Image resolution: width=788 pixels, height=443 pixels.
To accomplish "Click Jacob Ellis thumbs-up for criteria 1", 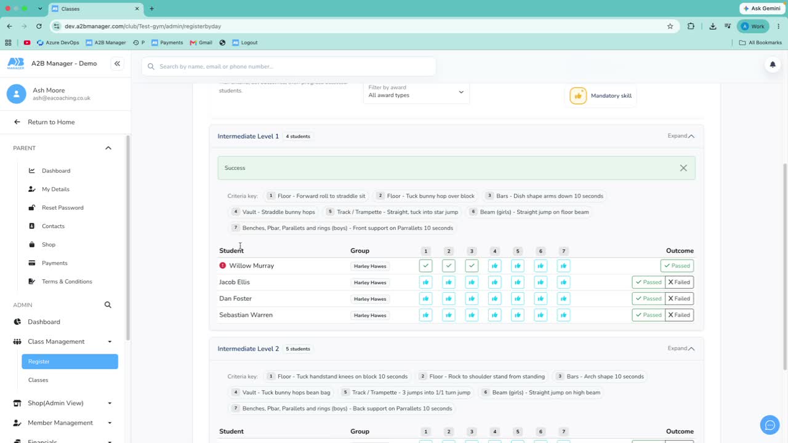I will pyautogui.click(x=425, y=282).
